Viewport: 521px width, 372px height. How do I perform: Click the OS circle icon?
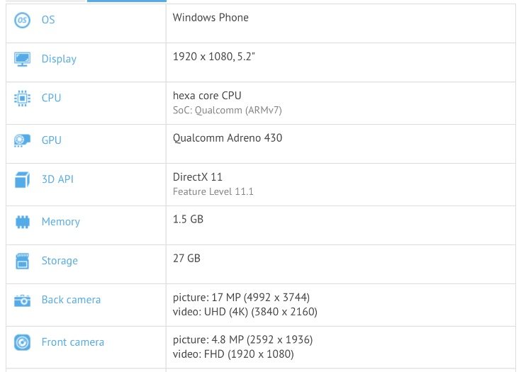pos(22,20)
